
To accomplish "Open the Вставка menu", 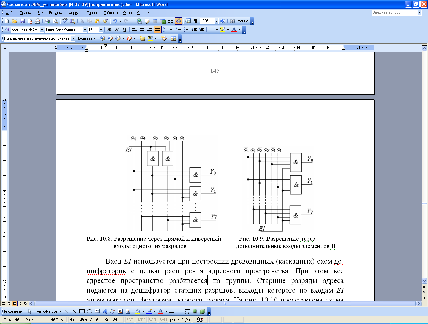I will 56,13.
